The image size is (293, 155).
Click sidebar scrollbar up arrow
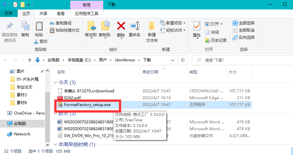click(x=47, y=70)
